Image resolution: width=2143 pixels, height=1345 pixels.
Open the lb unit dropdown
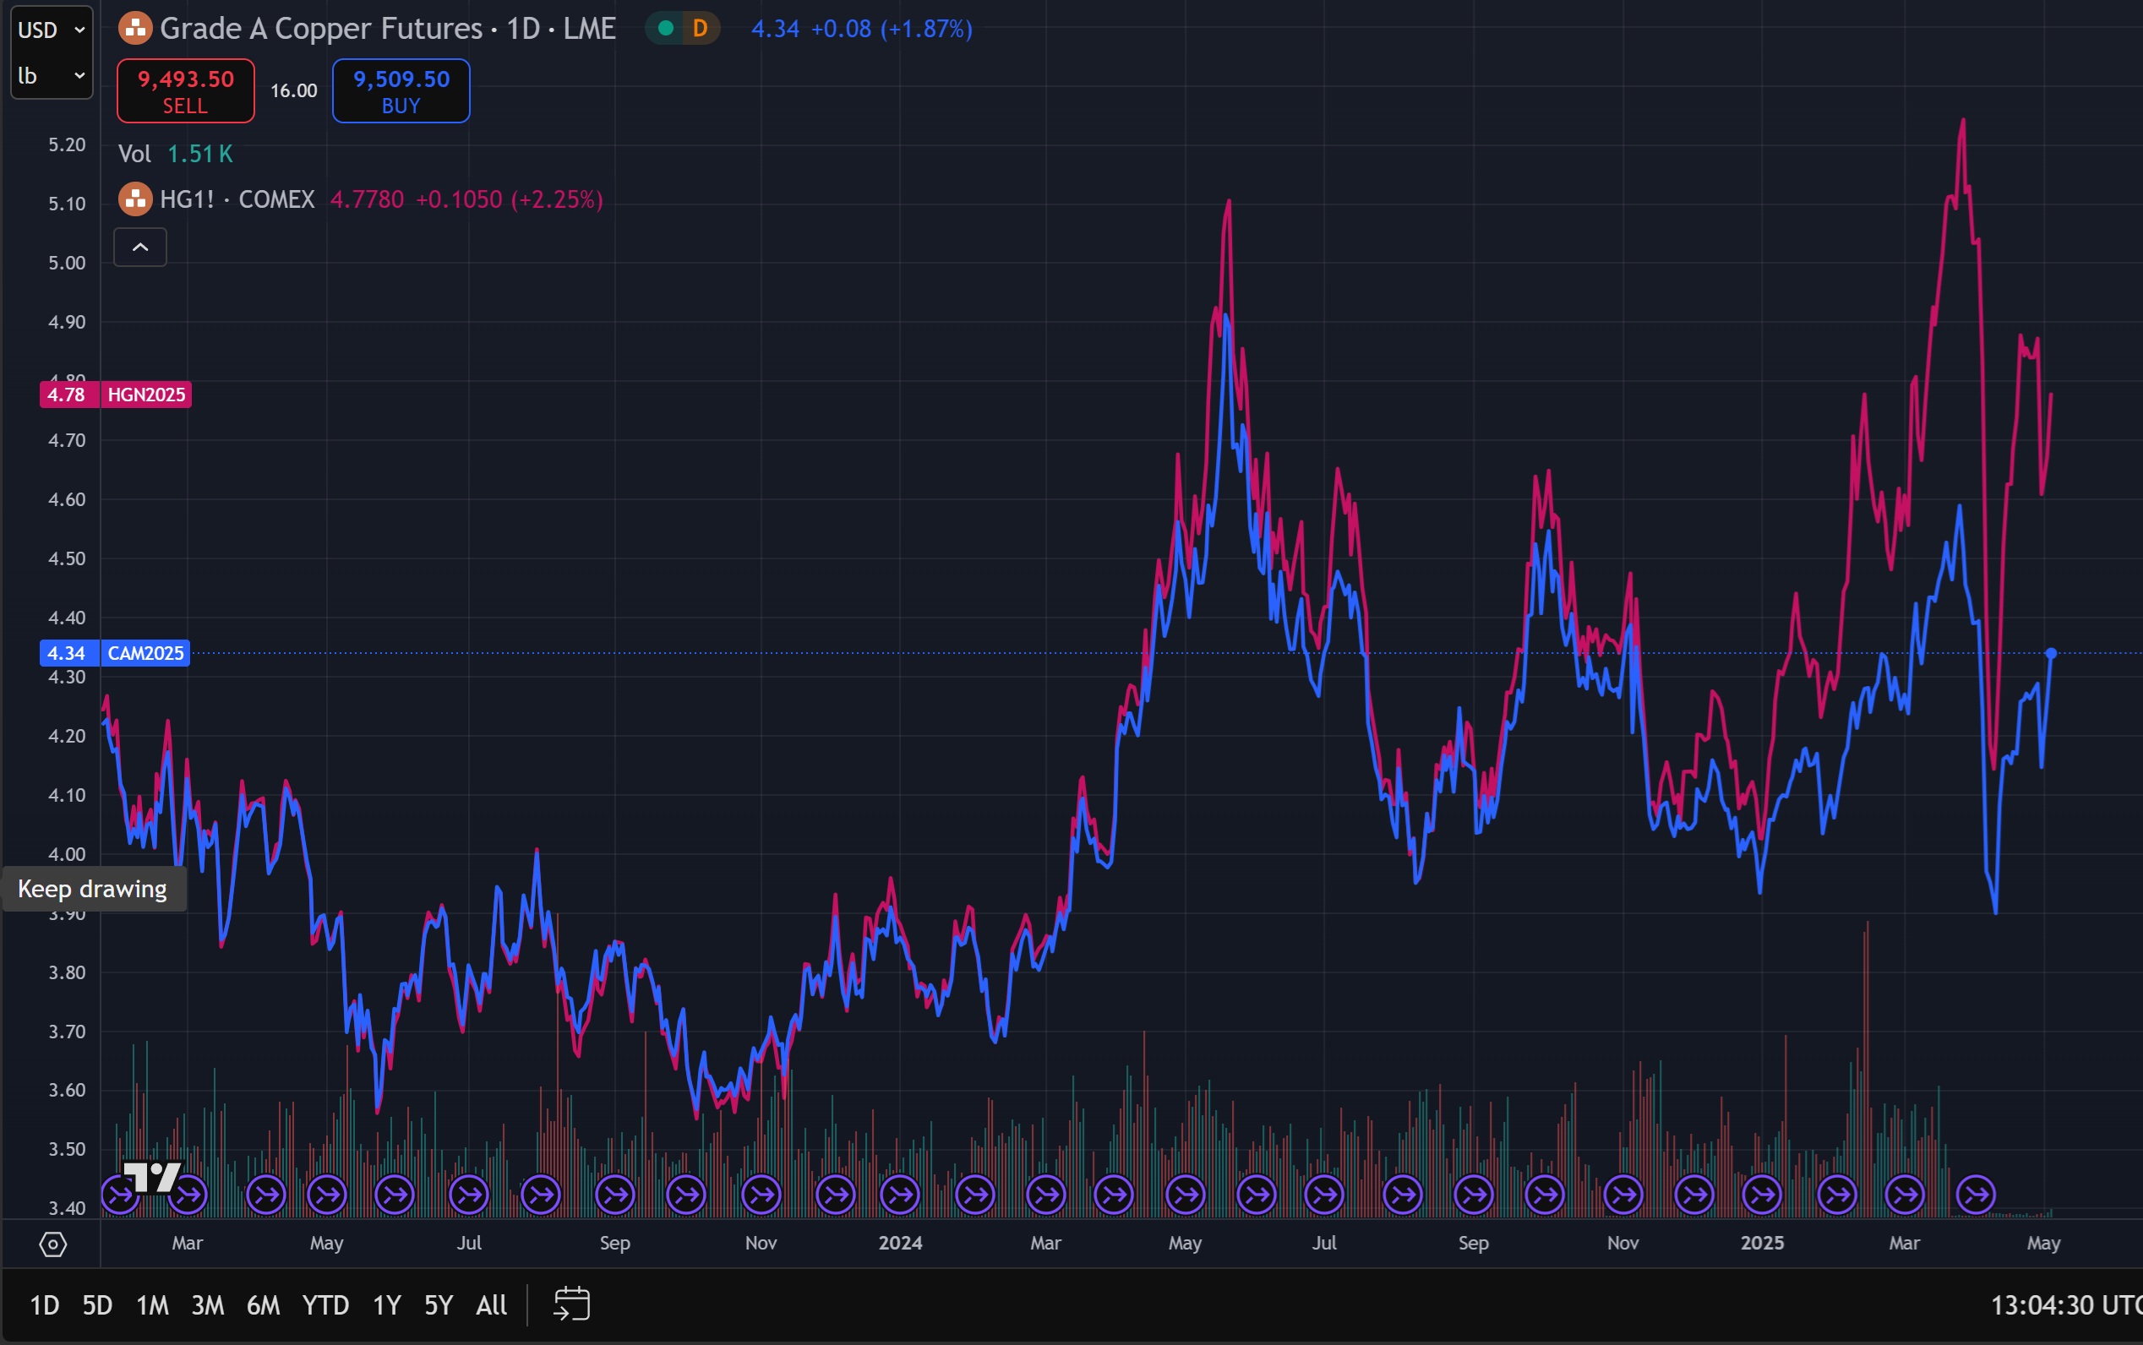pos(52,75)
